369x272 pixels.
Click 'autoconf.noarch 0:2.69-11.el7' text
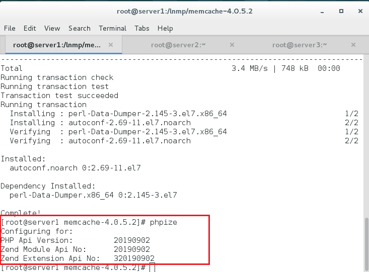click(x=75, y=168)
